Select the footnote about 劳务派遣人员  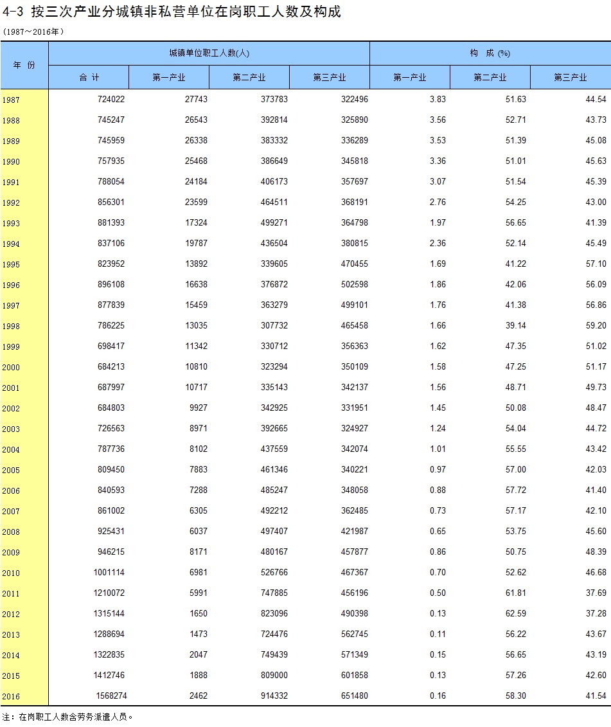pyautogui.click(x=67, y=717)
